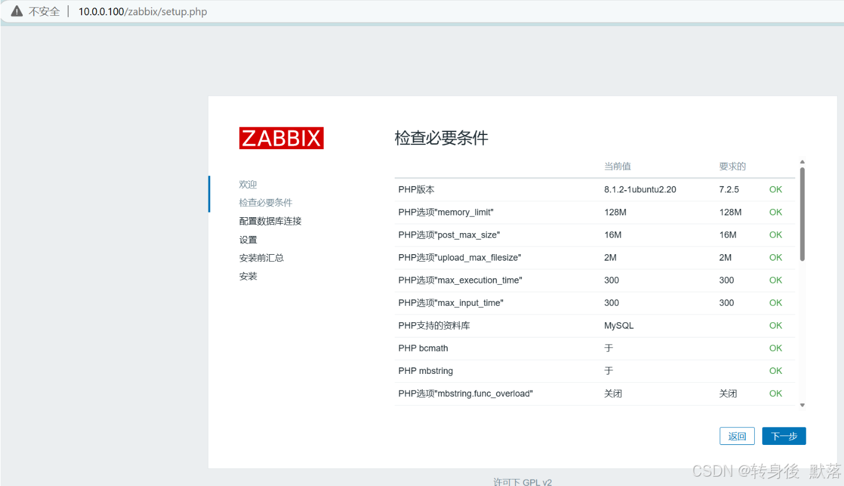Select the 配置数据库连接 step
This screenshot has height=486, width=844.
pos(270,221)
